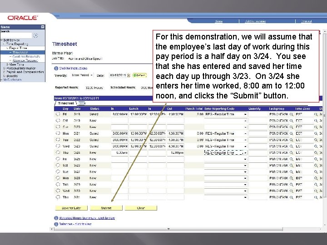
Task: Click Time Zone lookup icon for 3/22 row
Action: pyautogui.click(x=316, y=140)
